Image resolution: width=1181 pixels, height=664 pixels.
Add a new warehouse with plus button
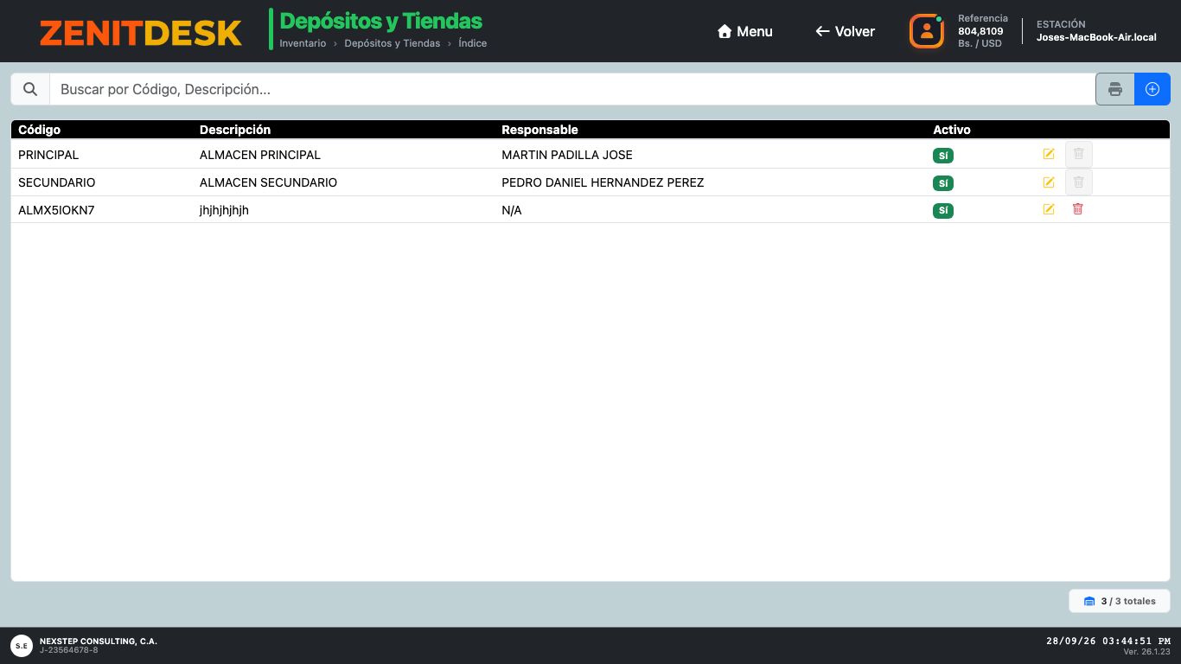coord(1152,89)
